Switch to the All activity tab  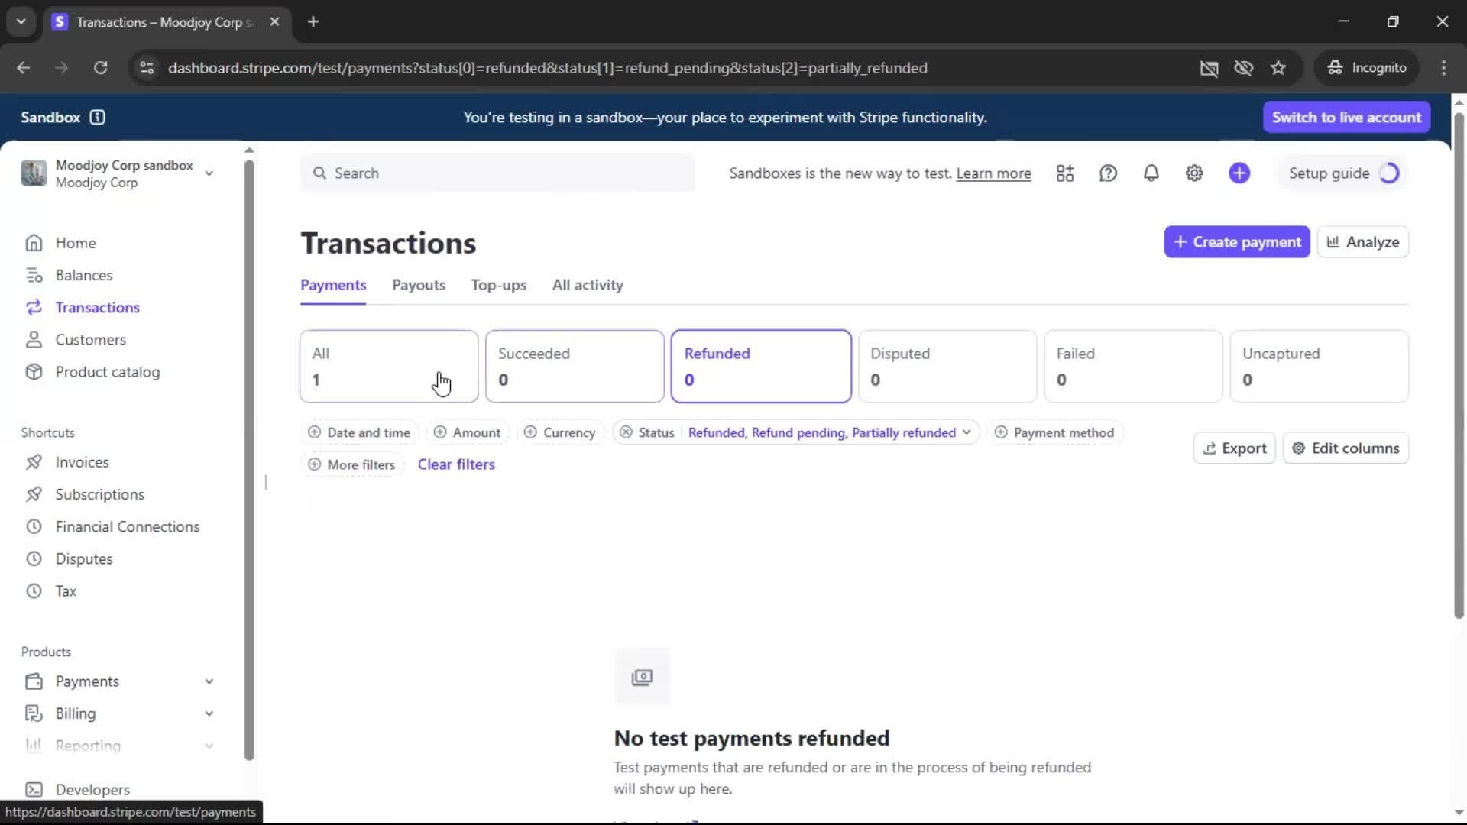pos(587,285)
